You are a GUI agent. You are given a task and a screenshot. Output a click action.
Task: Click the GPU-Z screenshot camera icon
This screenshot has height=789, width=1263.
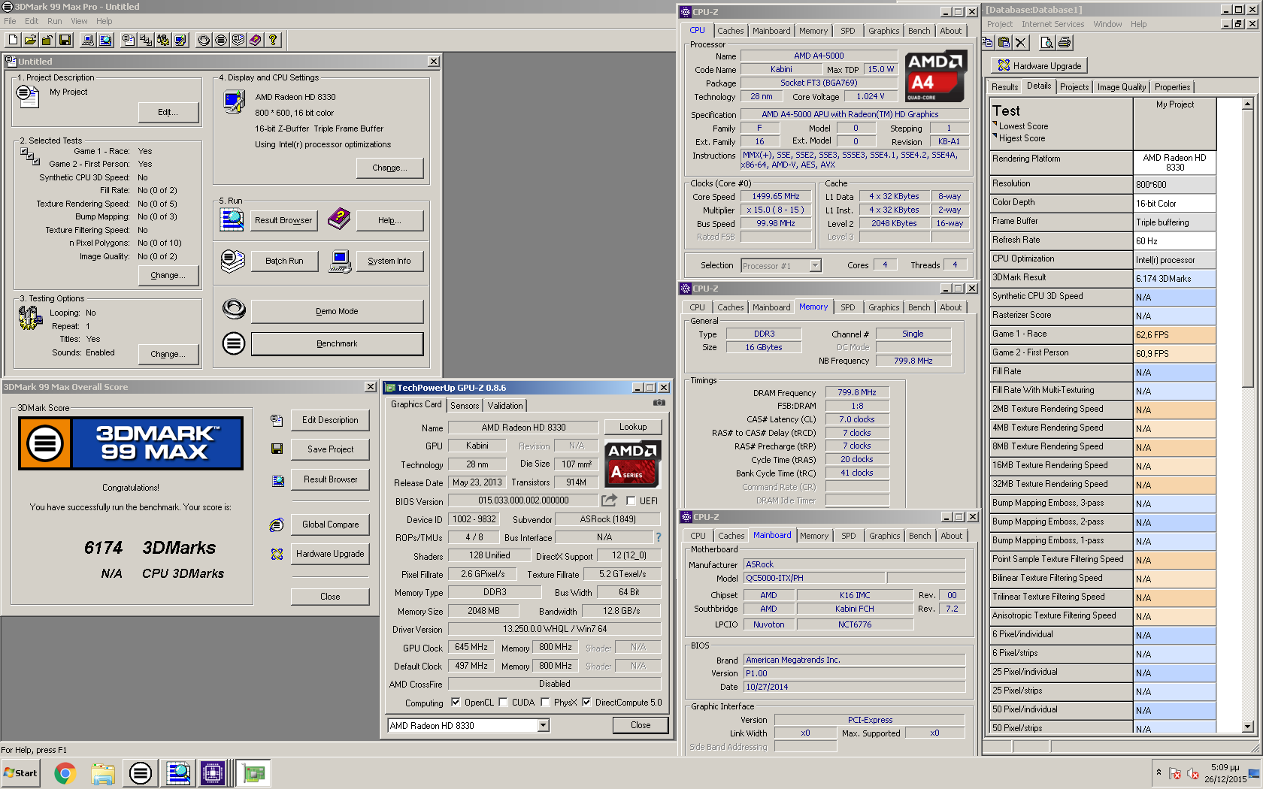pos(659,403)
